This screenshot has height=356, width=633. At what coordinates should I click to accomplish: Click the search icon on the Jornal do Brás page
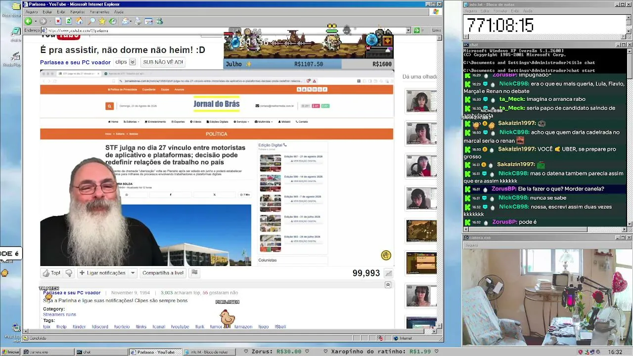pos(109,106)
